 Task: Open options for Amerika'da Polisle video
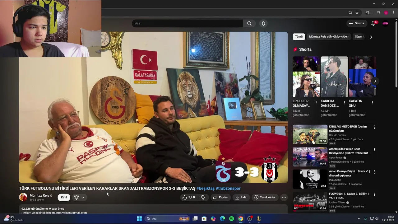point(374,150)
